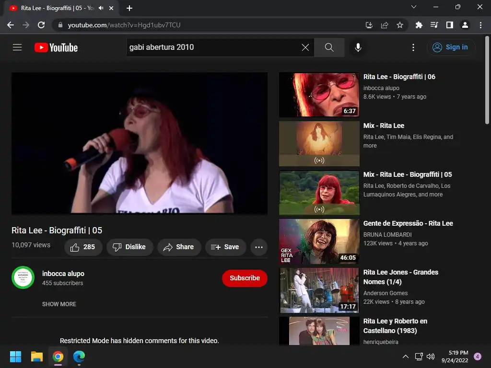Go to the YouTube home logo
491x368 pixels.
pos(56,47)
